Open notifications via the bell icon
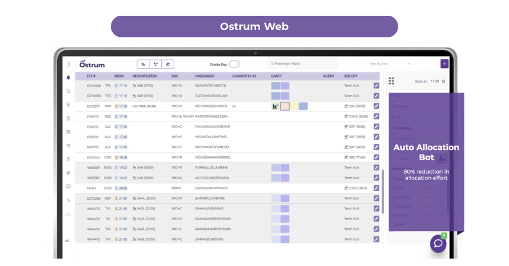The height and width of the screenshot is (266, 509). tap(68, 78)
